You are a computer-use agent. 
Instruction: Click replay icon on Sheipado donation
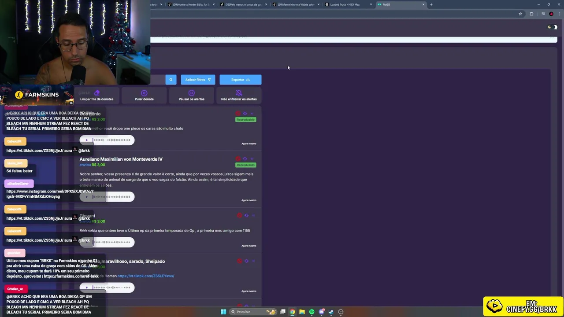click(x=246, y=261)
